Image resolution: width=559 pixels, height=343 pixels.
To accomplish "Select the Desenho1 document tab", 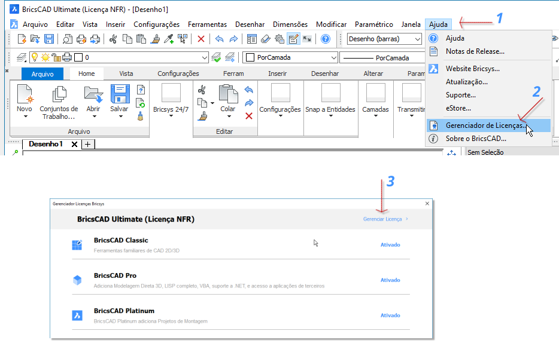I will (x=46, y=144).
